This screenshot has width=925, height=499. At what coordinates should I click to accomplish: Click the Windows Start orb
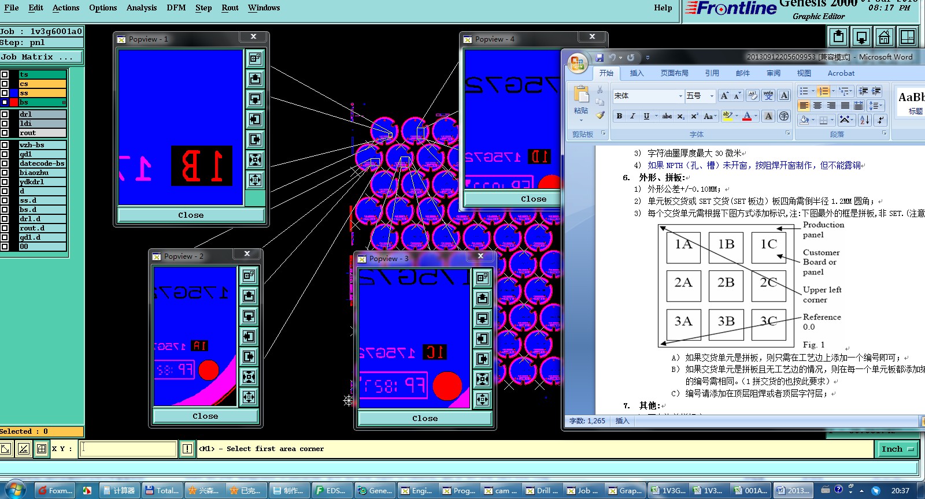tap(16, 490)
